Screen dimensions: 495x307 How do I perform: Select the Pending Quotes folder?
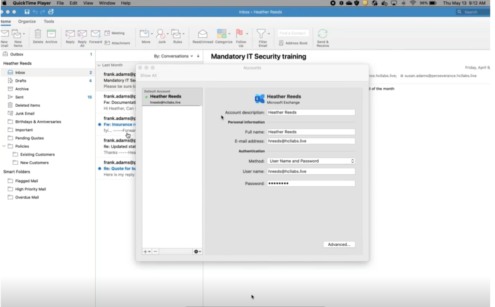coord(48,138)
